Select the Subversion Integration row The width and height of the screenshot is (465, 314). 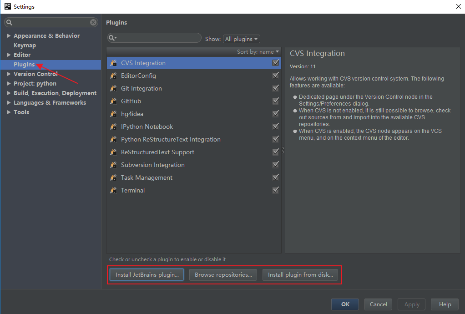194,165
